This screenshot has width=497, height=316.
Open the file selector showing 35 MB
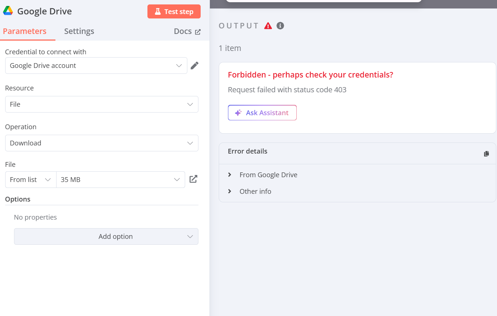pos(120,179)
